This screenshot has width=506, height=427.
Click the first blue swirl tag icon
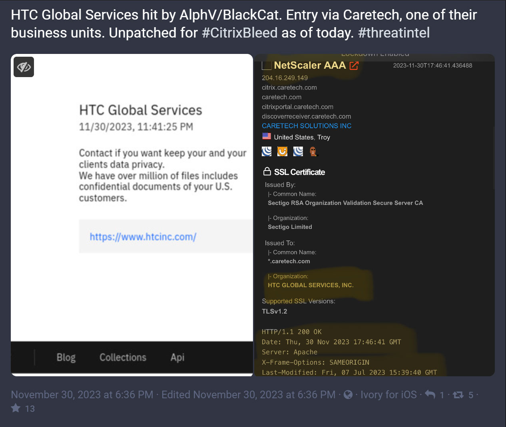pos(267,151)
